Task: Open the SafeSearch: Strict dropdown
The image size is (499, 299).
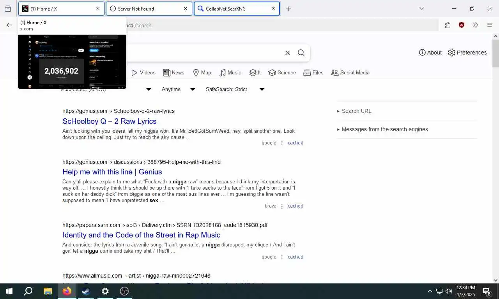Action: pyautogui.click(x=235, y=89)
